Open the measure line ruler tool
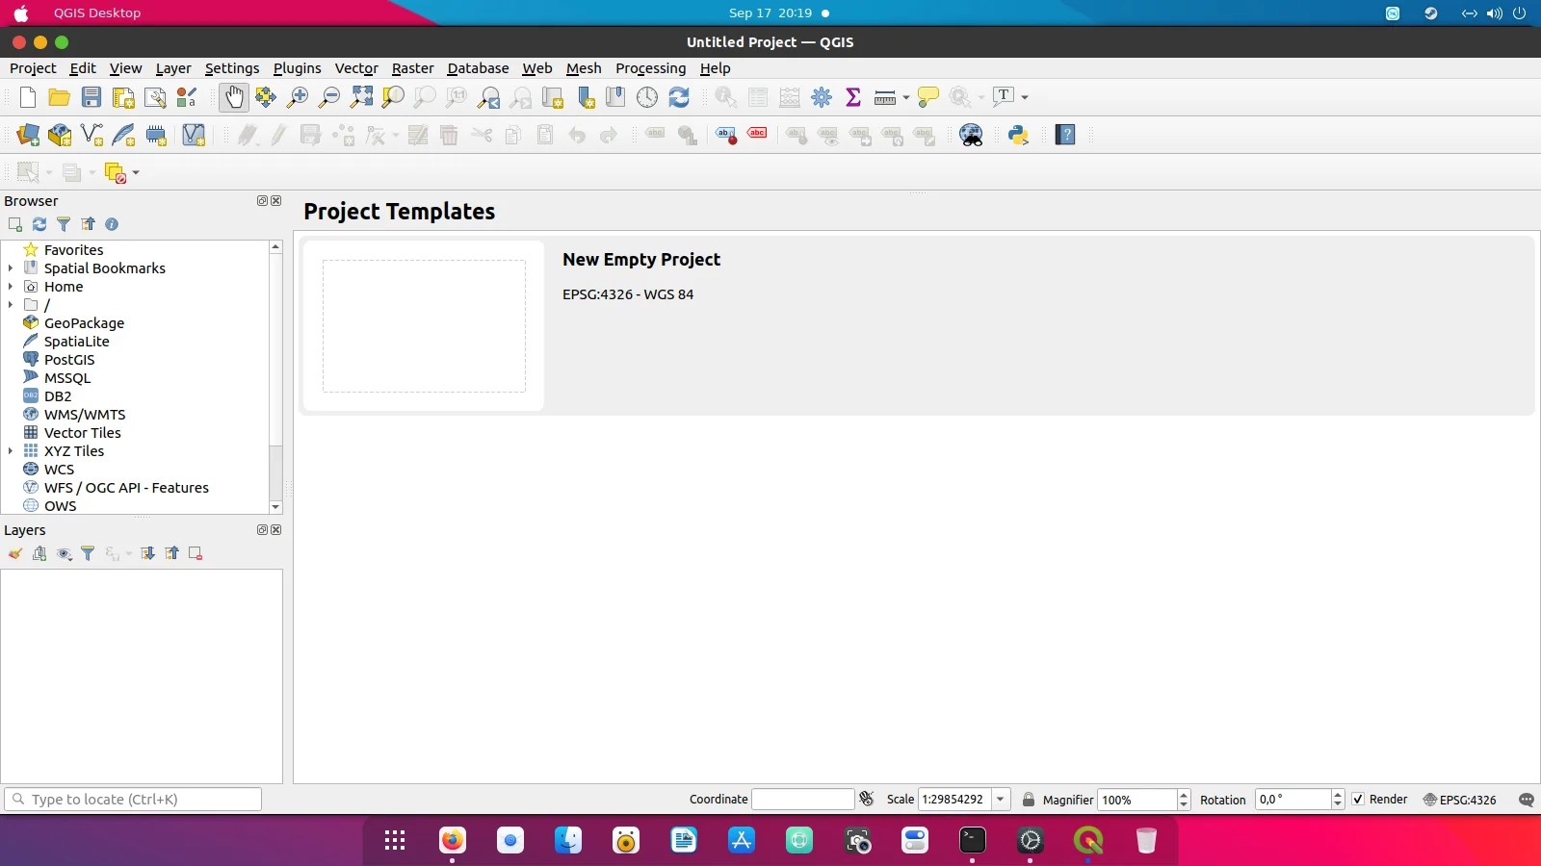The width and height of the screenshot is (1541, 866). pyautogui.click(x=885, y=97)
